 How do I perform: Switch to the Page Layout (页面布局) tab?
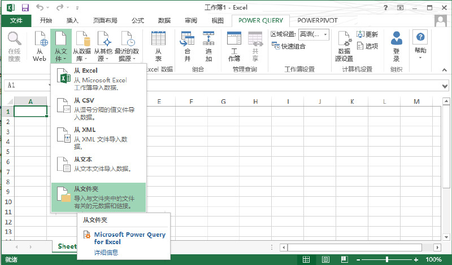105,20
